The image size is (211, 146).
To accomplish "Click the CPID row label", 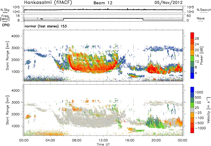I will coord(6,25).
